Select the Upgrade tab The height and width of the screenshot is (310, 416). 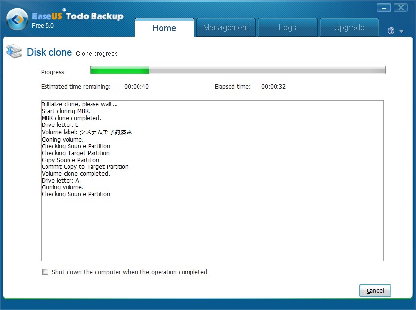(349, 28)
